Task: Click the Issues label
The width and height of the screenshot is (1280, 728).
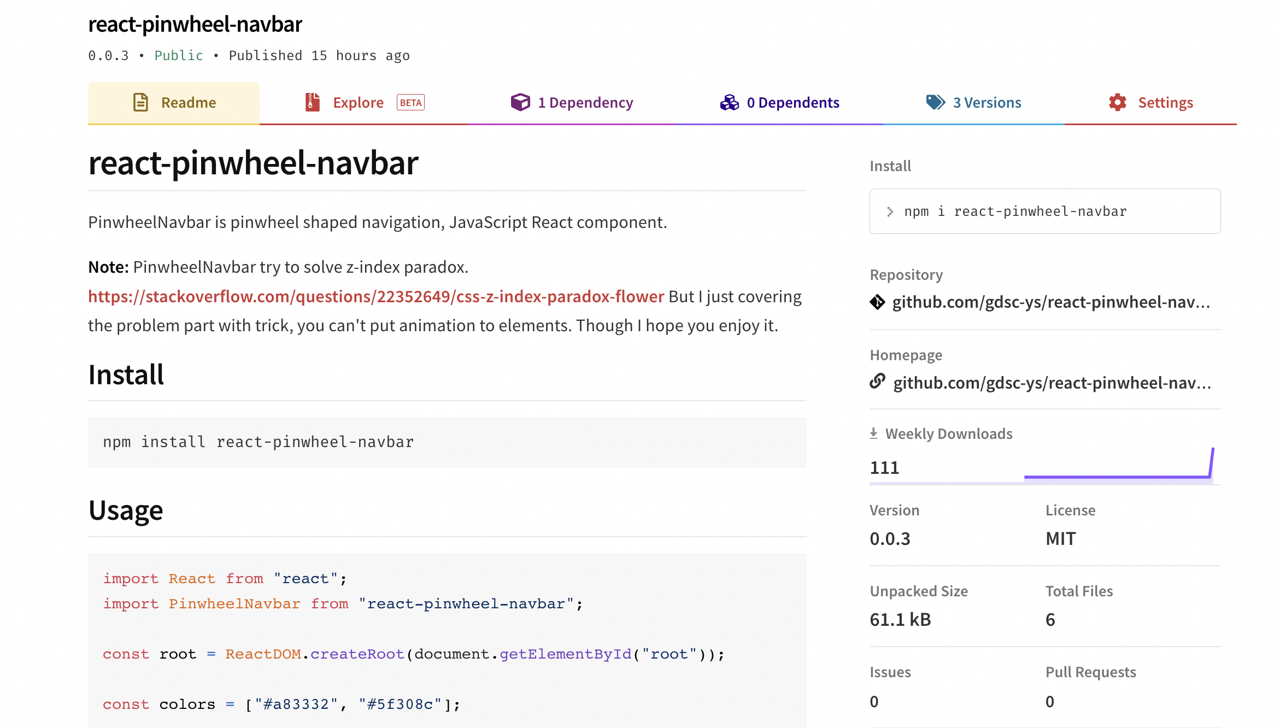Action: 890,672
